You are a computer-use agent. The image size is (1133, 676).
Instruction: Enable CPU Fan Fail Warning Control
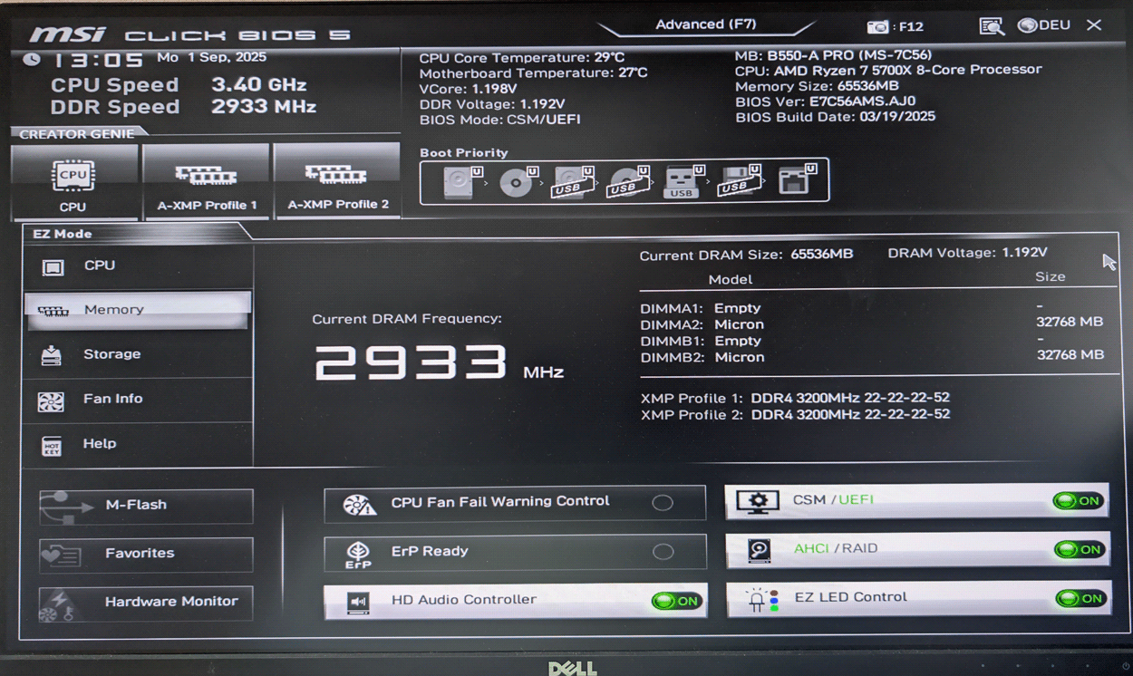(x=663, y=503)
